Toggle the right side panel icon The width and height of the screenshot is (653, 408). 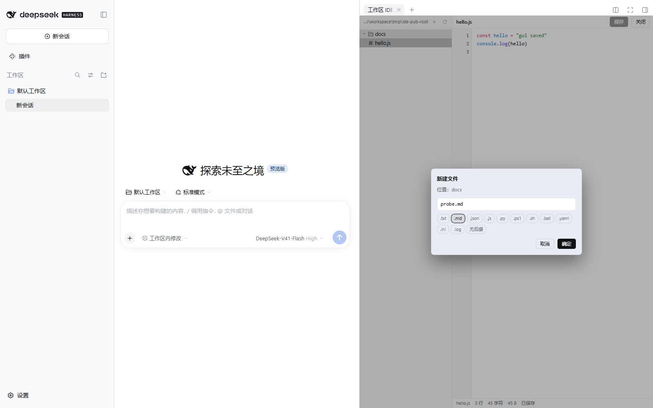645,10
